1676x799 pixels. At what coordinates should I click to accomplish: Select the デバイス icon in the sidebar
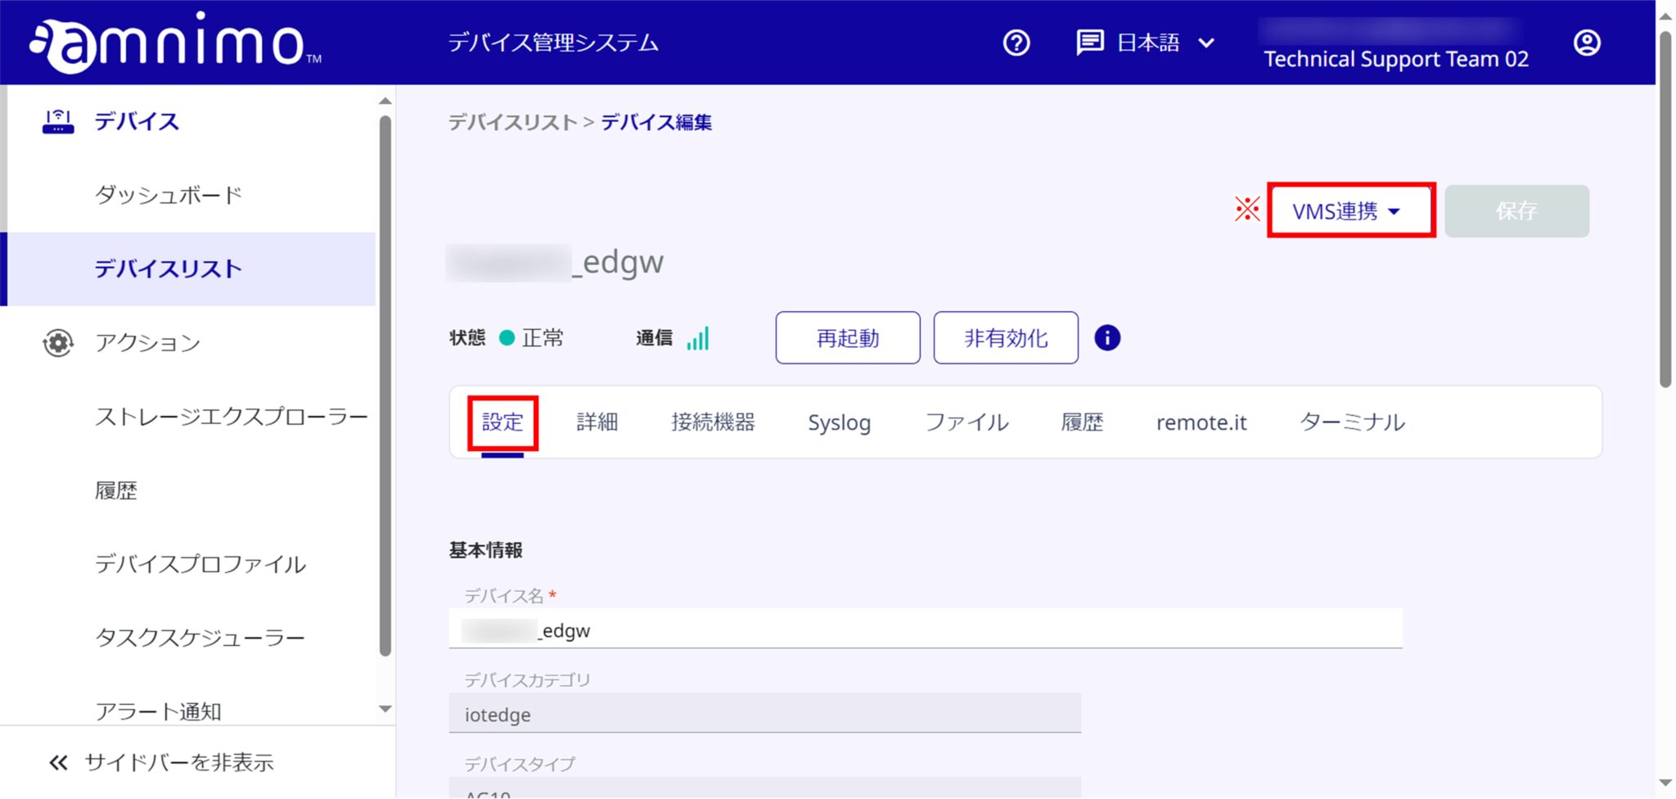57,120
